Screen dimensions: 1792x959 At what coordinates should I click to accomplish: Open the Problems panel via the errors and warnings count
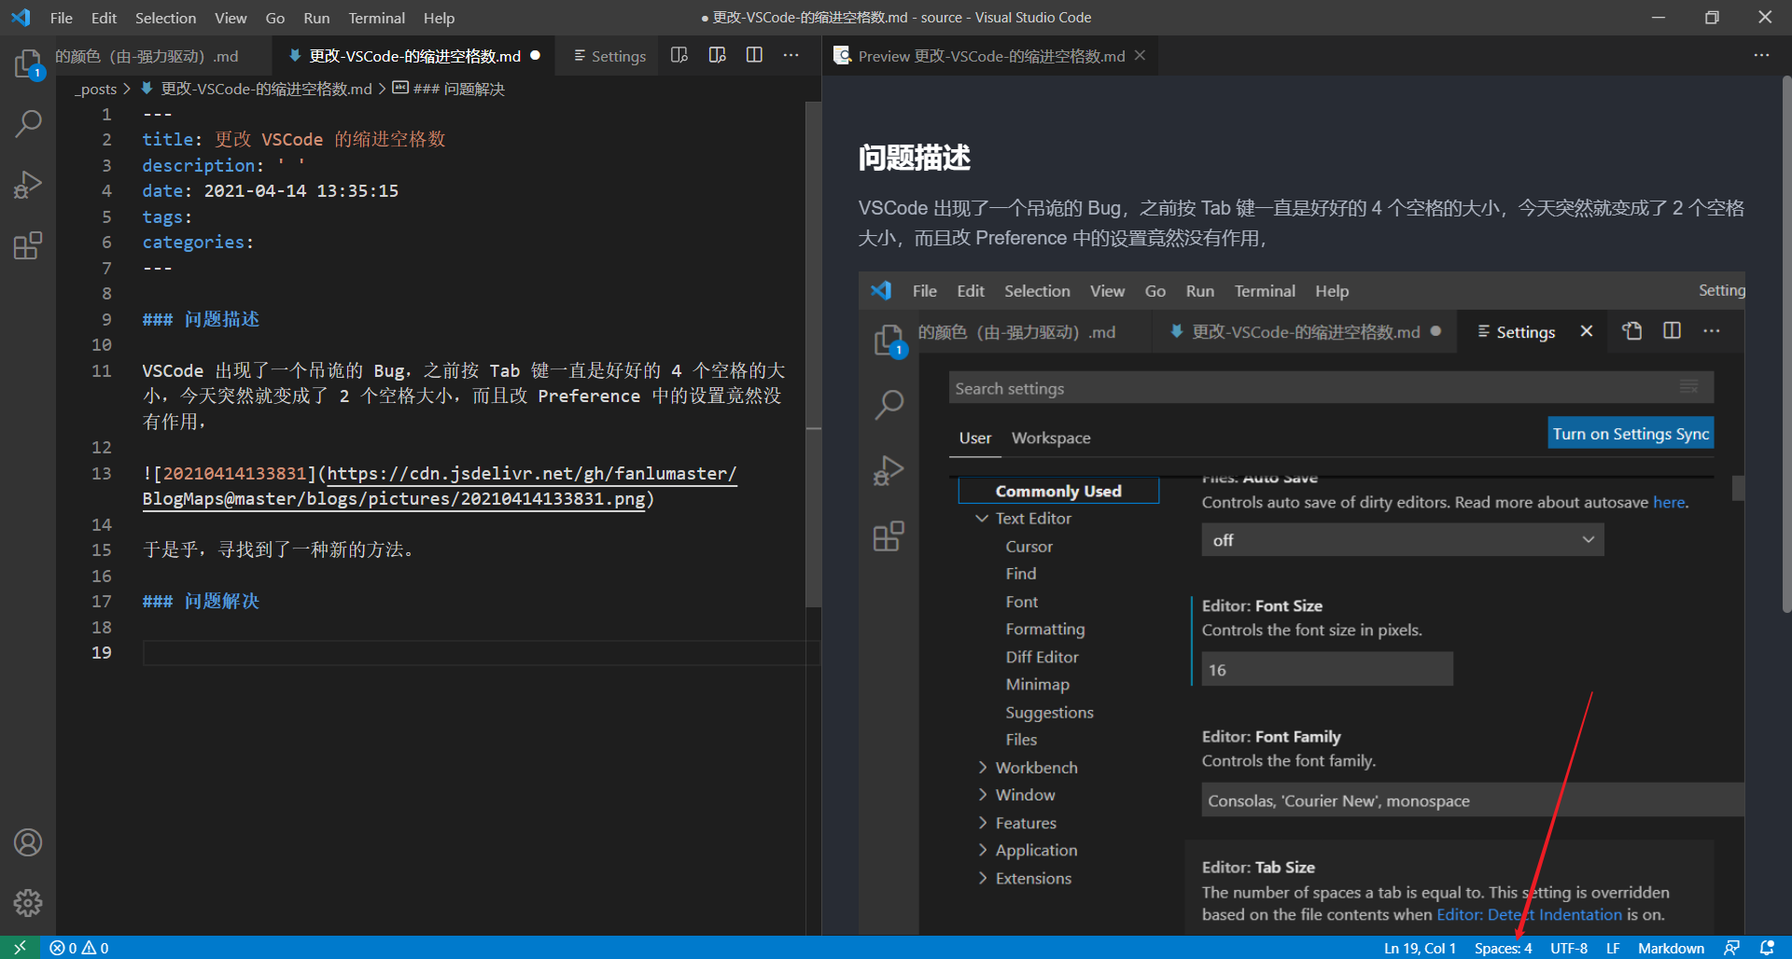[x=79, y=948]
